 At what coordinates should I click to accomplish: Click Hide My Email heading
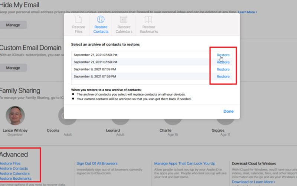[x=20, y=5]
